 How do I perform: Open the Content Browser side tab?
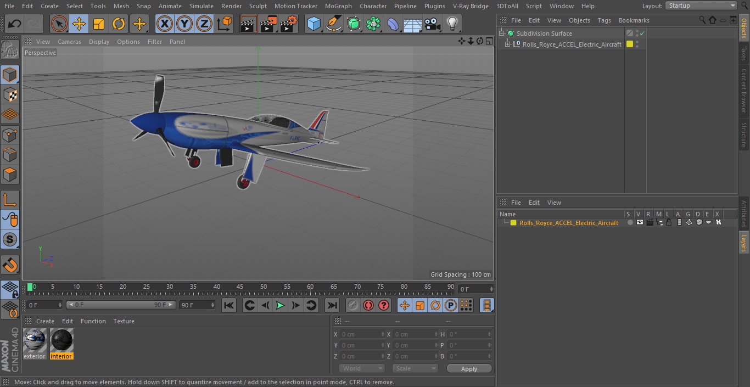click(x=744, y=91)
